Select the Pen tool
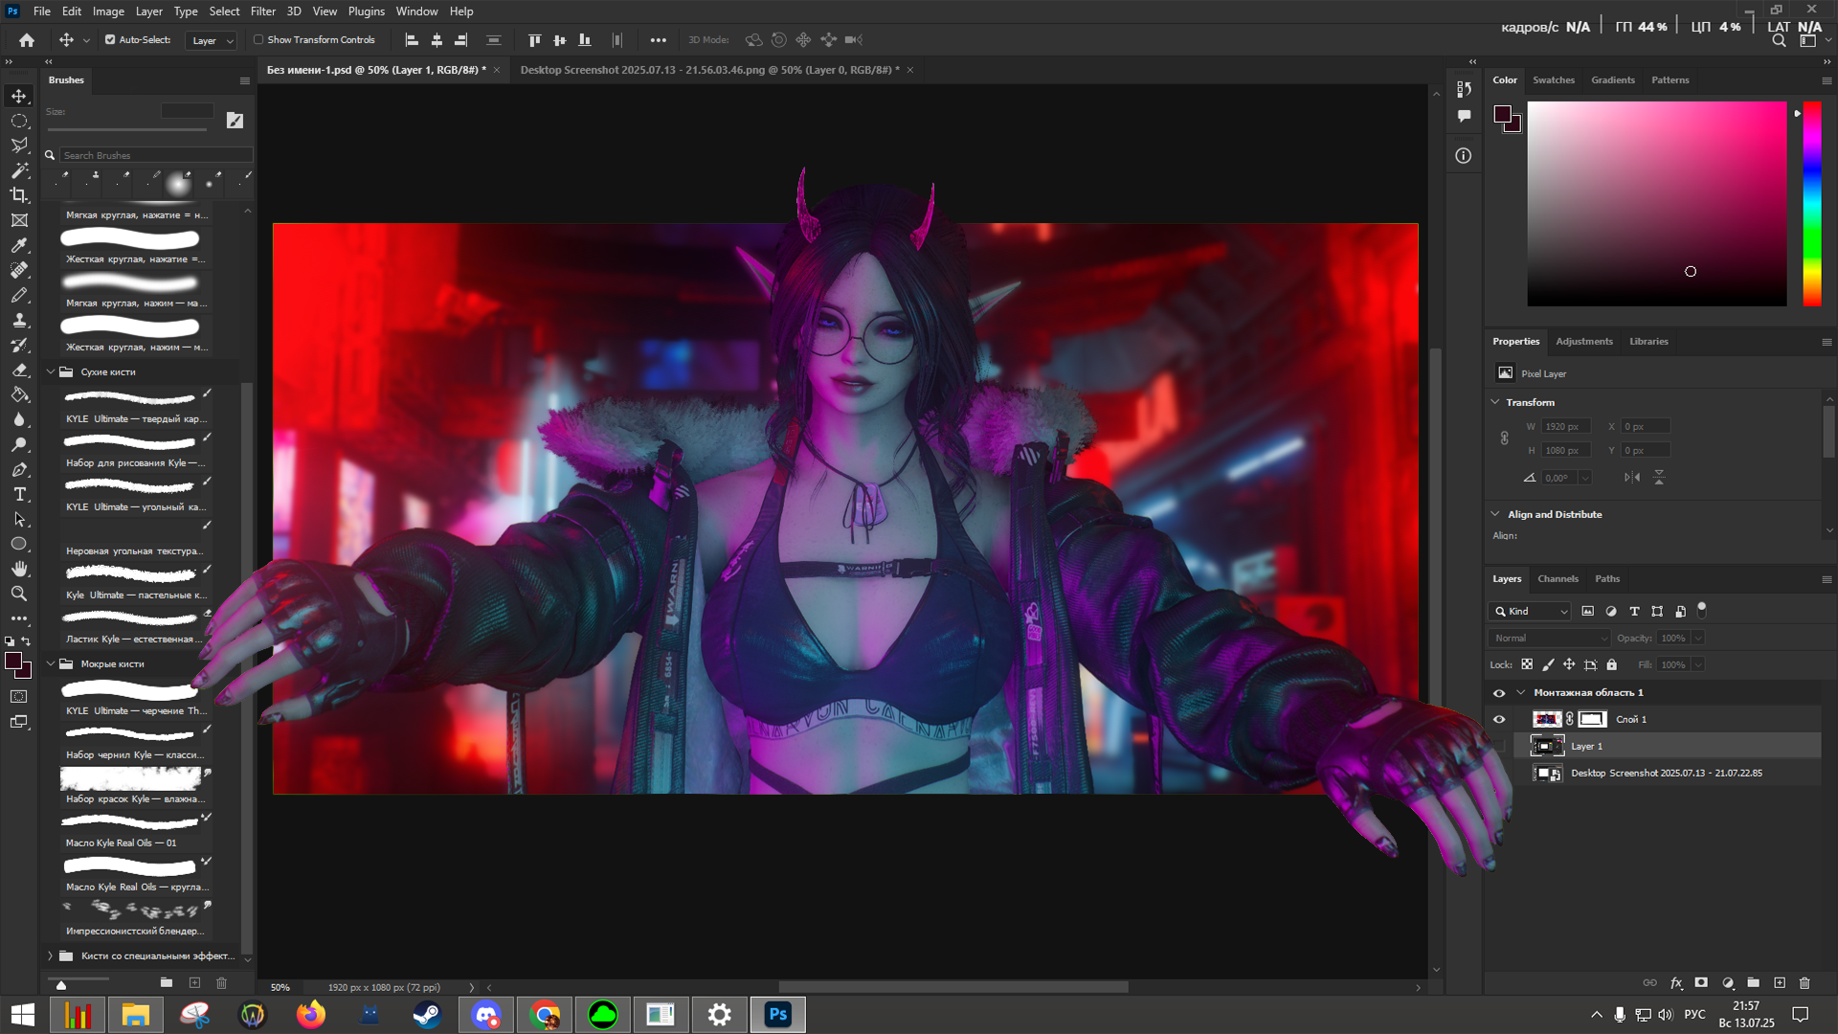The height and width of the screenshot is (1034, 1838). pos(19,469)
